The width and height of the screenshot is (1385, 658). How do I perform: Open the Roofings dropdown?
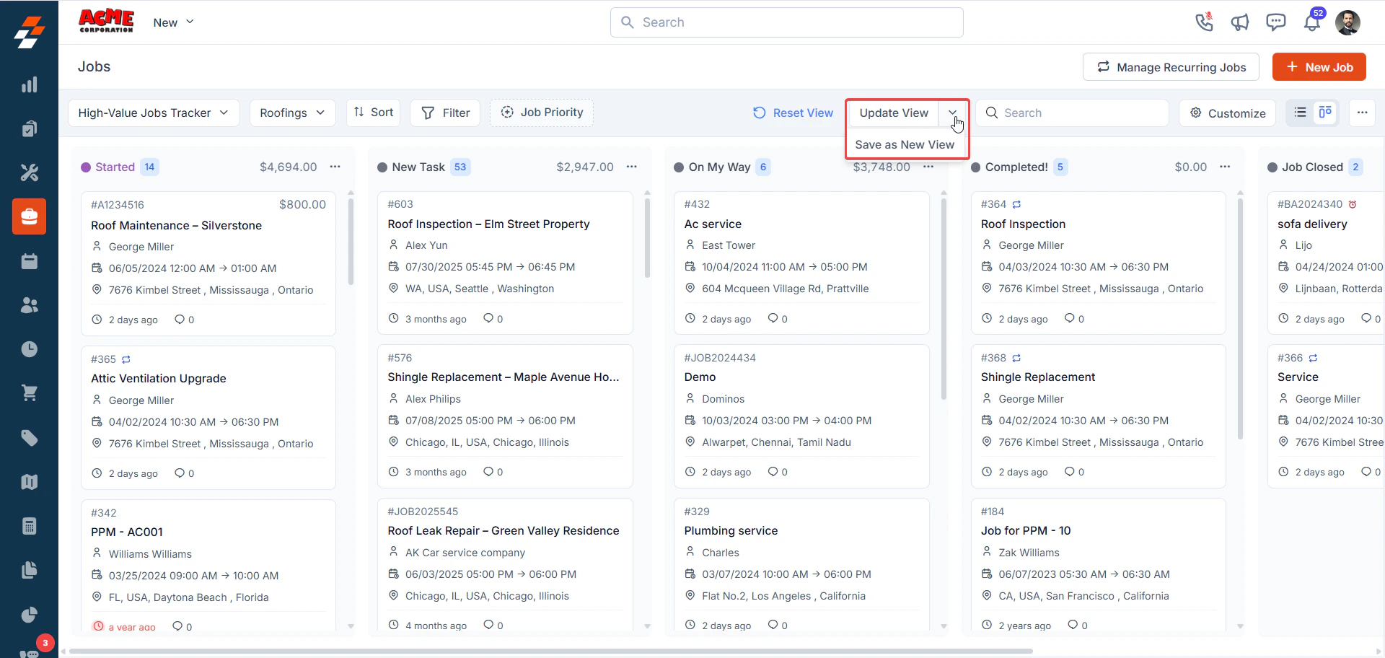coord(292,113)
